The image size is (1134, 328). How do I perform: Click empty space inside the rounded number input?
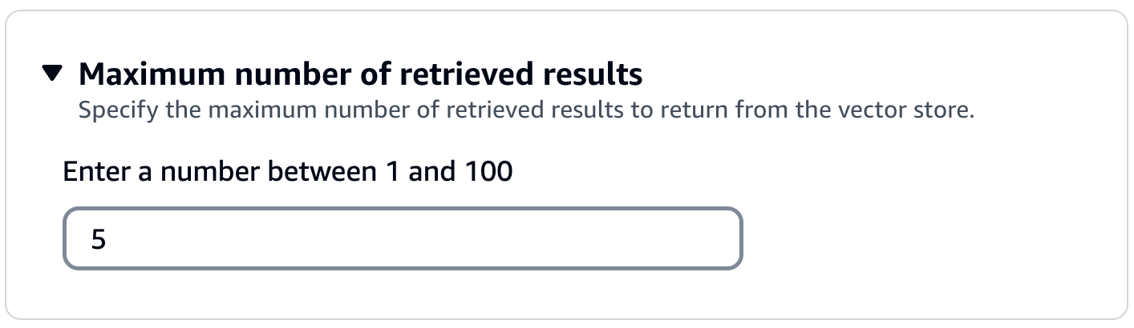point(481,238)
